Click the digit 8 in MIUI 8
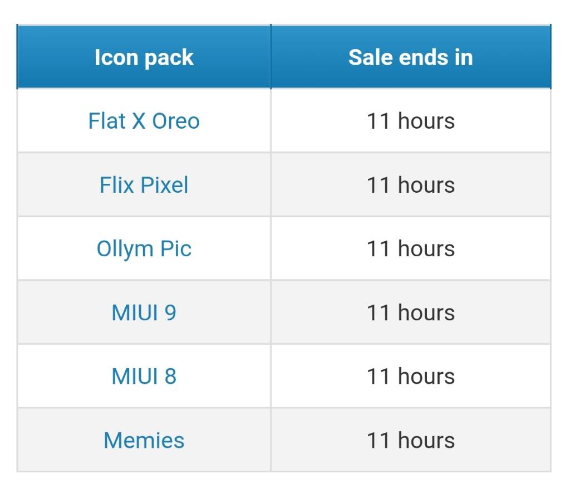Image resolution: width=570 pixels, height=493 pixels. (170, 376)
